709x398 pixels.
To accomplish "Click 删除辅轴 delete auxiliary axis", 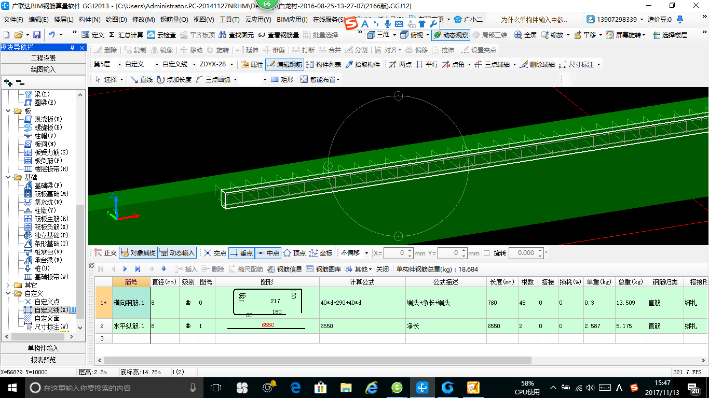I will [x=537, y=64].
